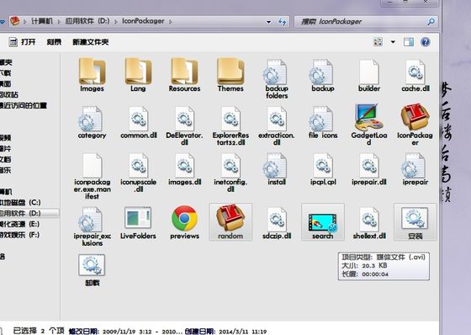Screen dimensions: 471x335
Task: Click the 刻录 toolbar button
Action: [54, 42]
